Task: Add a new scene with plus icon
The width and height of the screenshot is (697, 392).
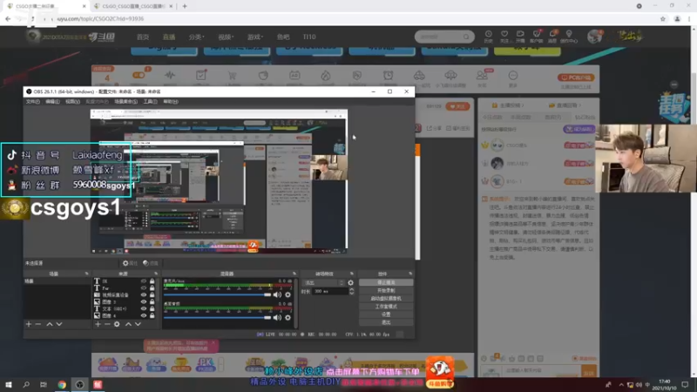Action: point(29,324)
